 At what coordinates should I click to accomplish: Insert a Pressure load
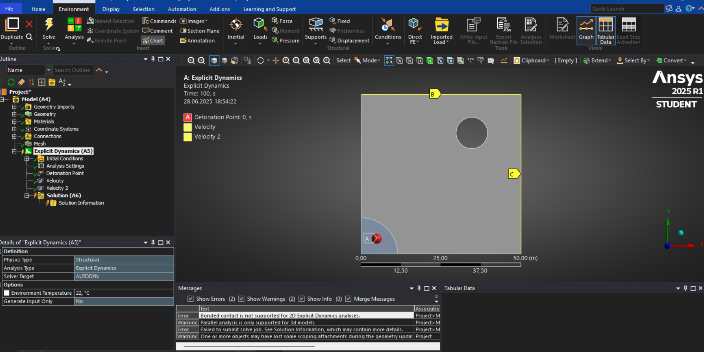click(x=285, y=40)
